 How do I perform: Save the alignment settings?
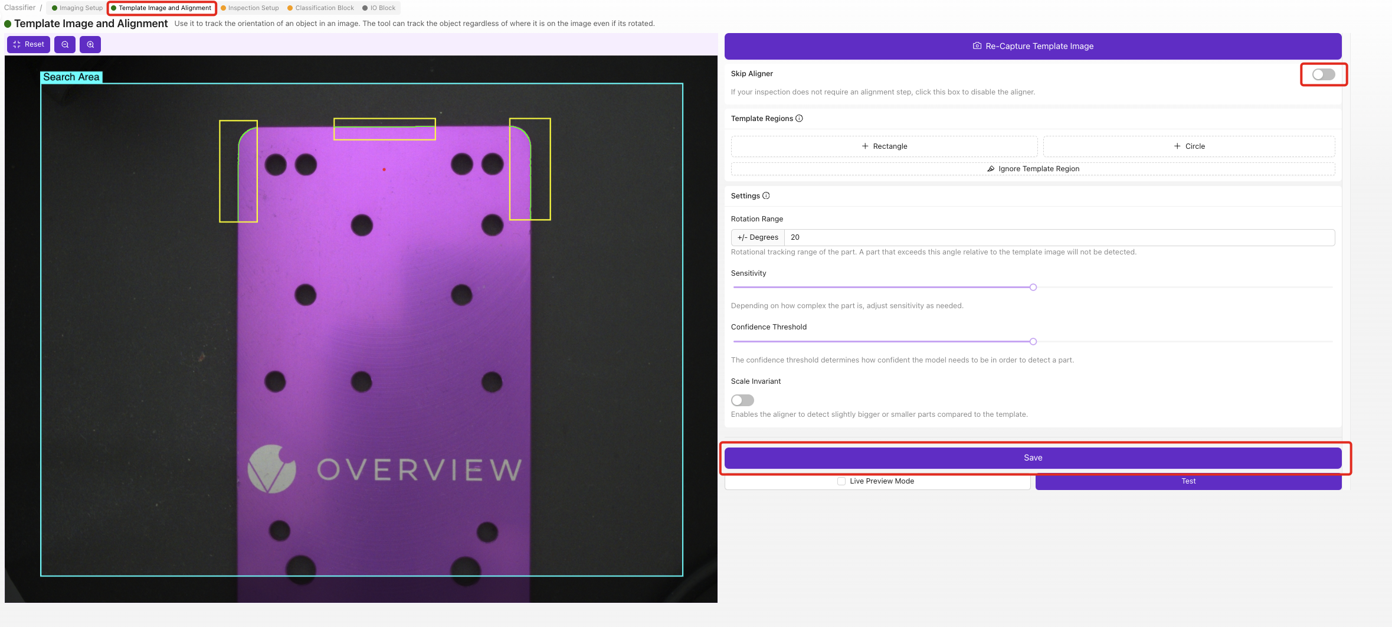coord(1033,458)
